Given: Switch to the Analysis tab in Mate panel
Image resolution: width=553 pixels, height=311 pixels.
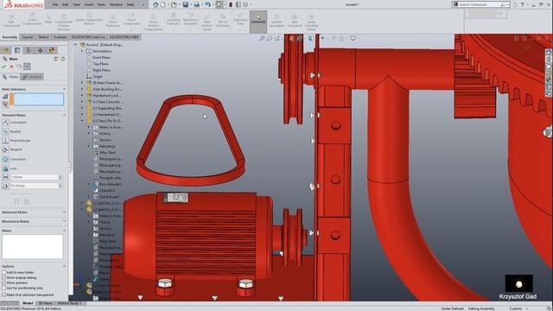Looking at the screenshot, I should pyautogui.click(x=32, y=77).
